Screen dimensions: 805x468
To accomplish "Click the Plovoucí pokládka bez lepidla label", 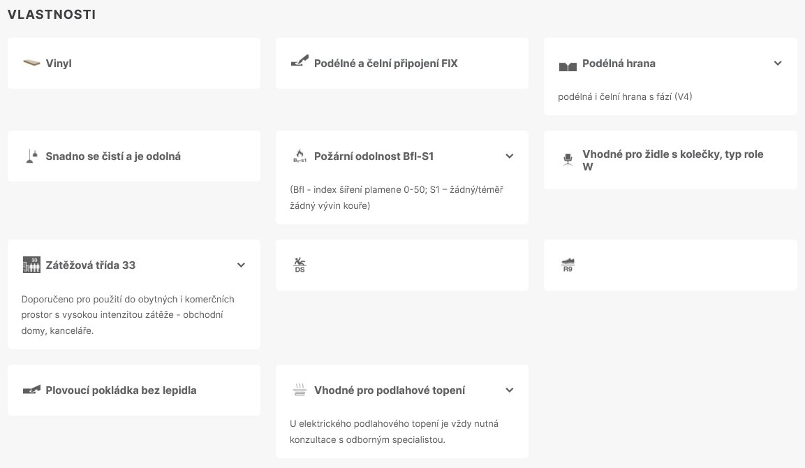I will click(121, 390).
